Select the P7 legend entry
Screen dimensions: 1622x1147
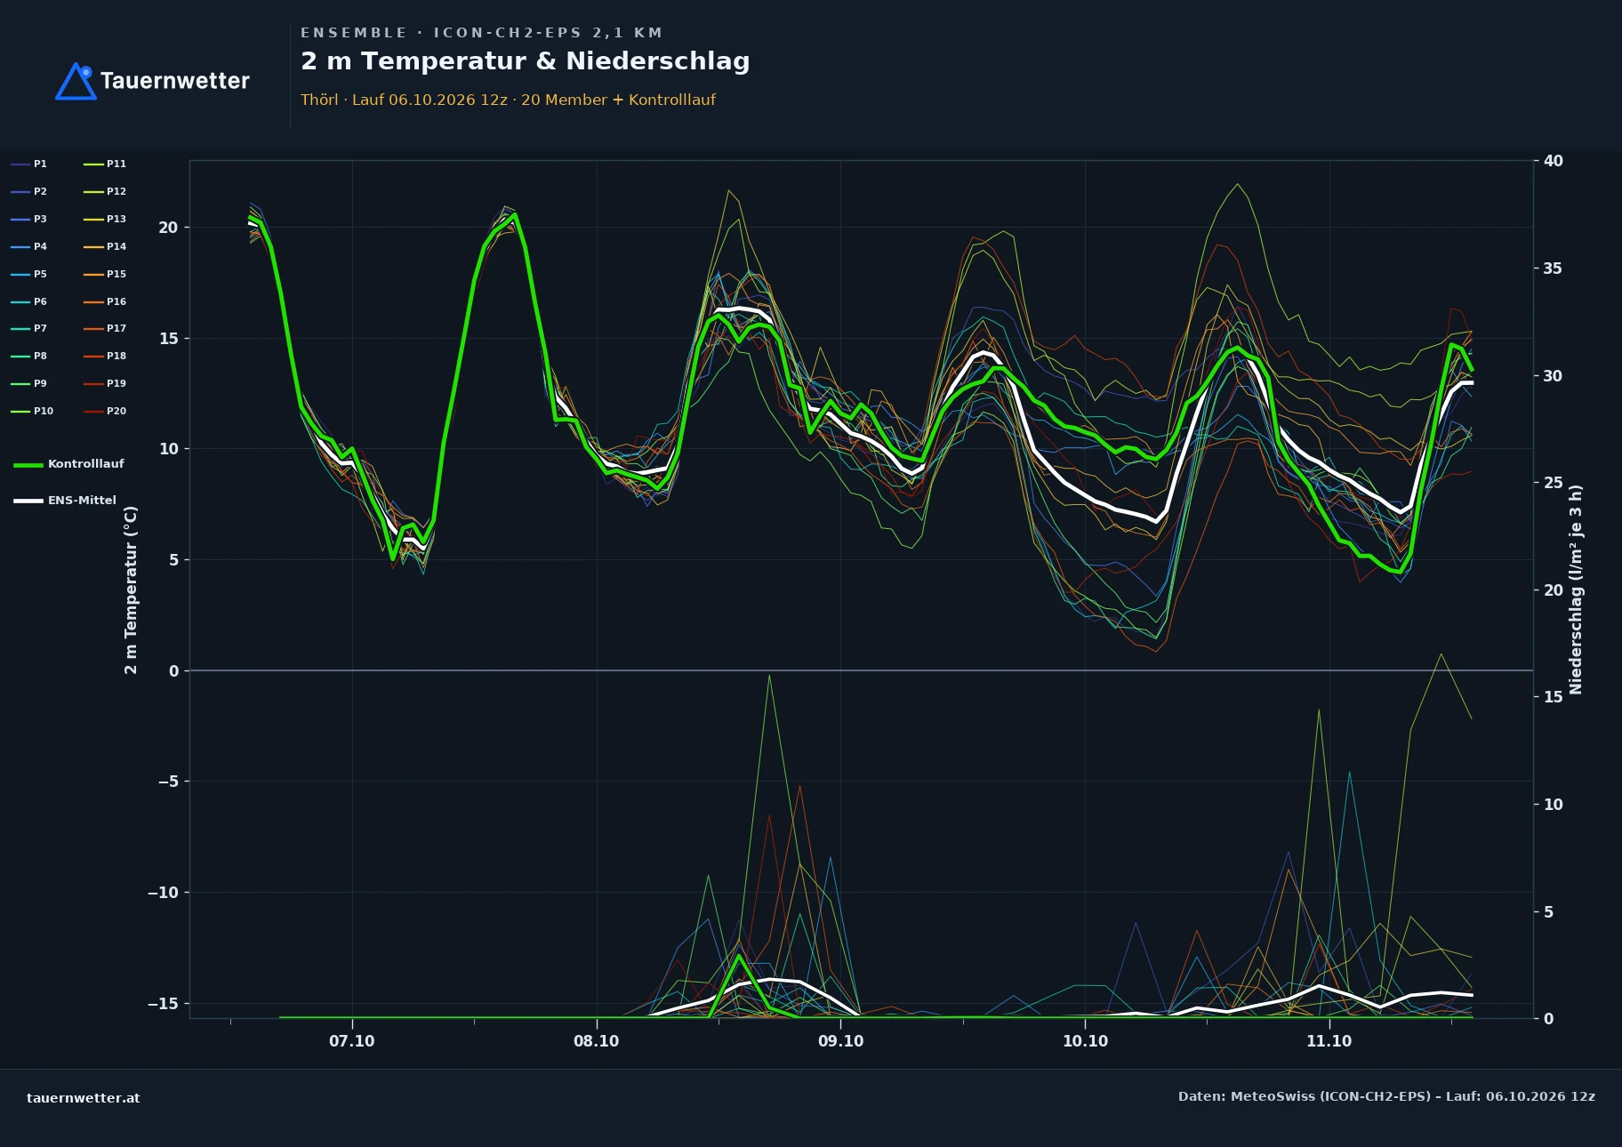coord(29,328)
